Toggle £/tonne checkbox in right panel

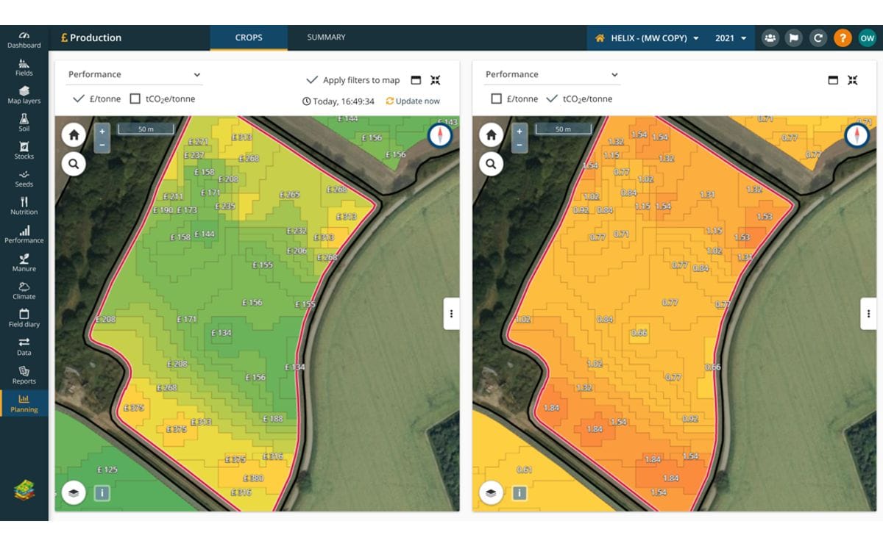click(x=496, y=99)
